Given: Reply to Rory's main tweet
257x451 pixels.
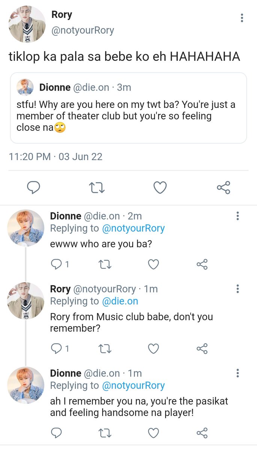Looking at the screenshot, I should (x=34, y=187).
